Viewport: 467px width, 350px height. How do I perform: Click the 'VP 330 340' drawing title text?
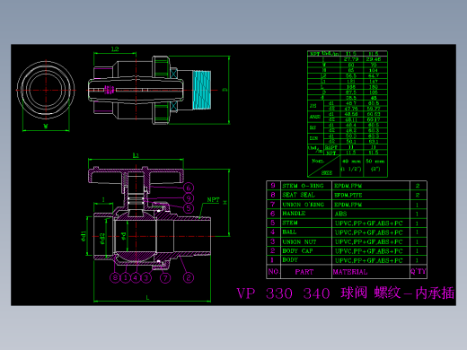click(283, 293)
